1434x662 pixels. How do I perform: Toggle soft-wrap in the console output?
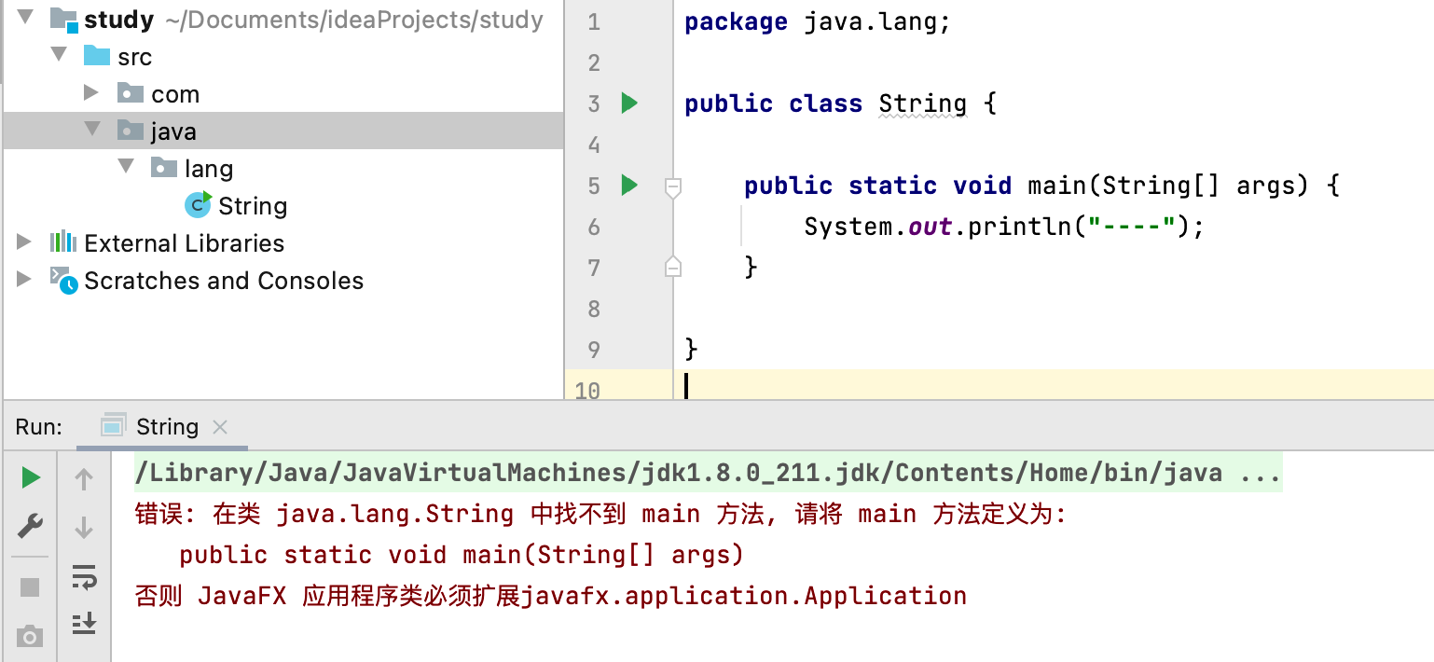click(x=84, y=577)
